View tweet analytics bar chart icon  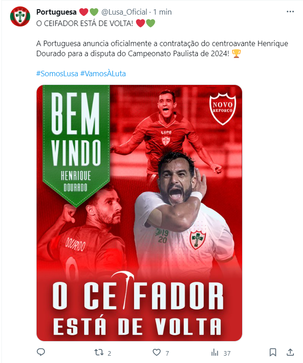pyautogui.click(x=215, y=352)
